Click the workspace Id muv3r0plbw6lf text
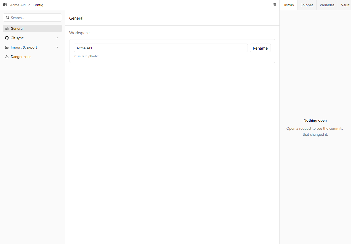351x244 pixels. [x=86, y=56]
